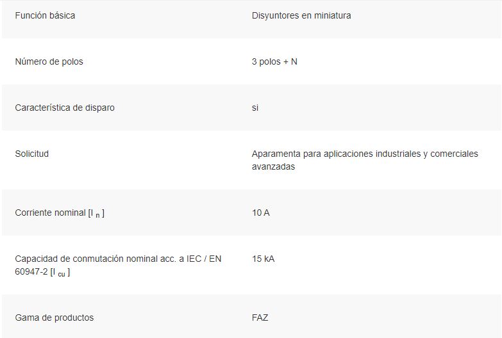
Task: Select the 'FAZ' product range value
Action: pyautogui.click(x=260, y=318)
